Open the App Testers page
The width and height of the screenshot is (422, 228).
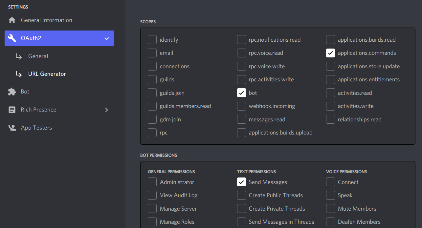(x=36, y=128)
